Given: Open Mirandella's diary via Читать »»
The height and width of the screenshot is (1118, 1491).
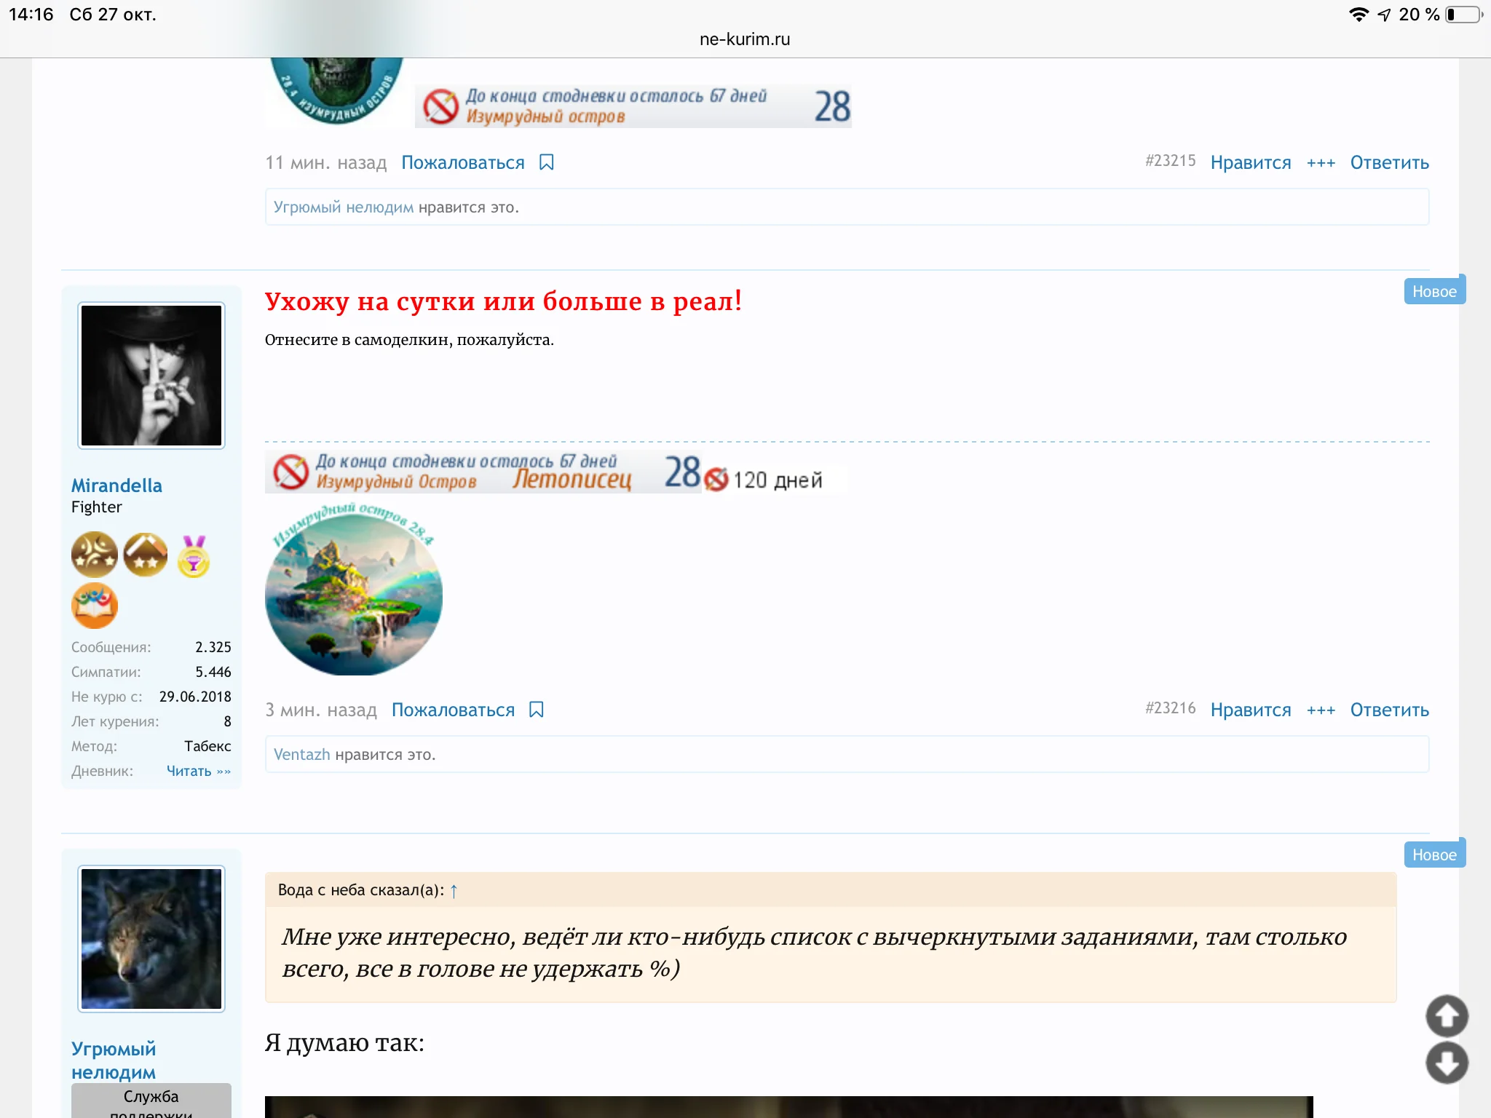Looking at the screenshot, I should (x=199, y=770).
